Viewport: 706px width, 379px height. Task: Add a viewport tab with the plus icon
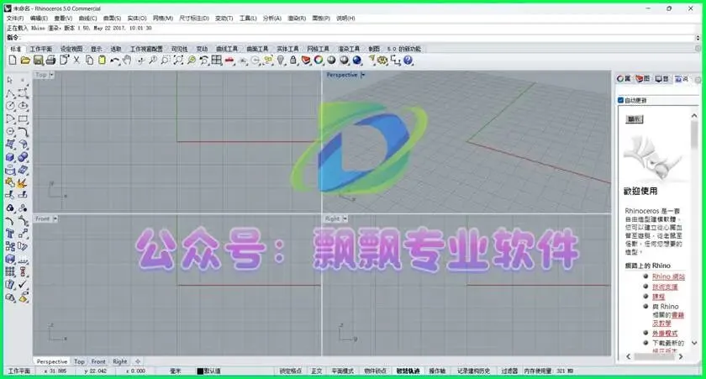pyautogui.click(x=138, y=361)
